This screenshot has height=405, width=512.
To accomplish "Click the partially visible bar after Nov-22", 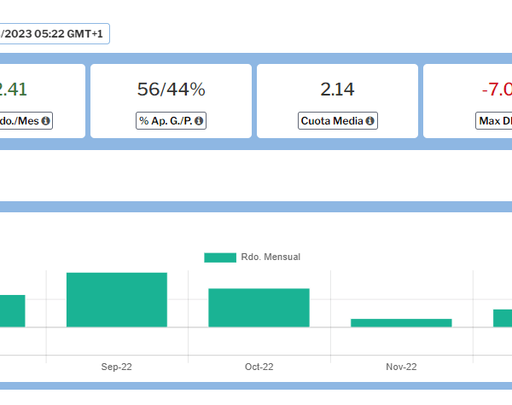I will (x=503, y=318).
